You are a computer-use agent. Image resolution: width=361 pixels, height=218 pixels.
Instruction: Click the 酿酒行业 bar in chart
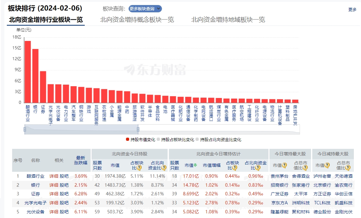pyautogui.click(x=28, y=72)
